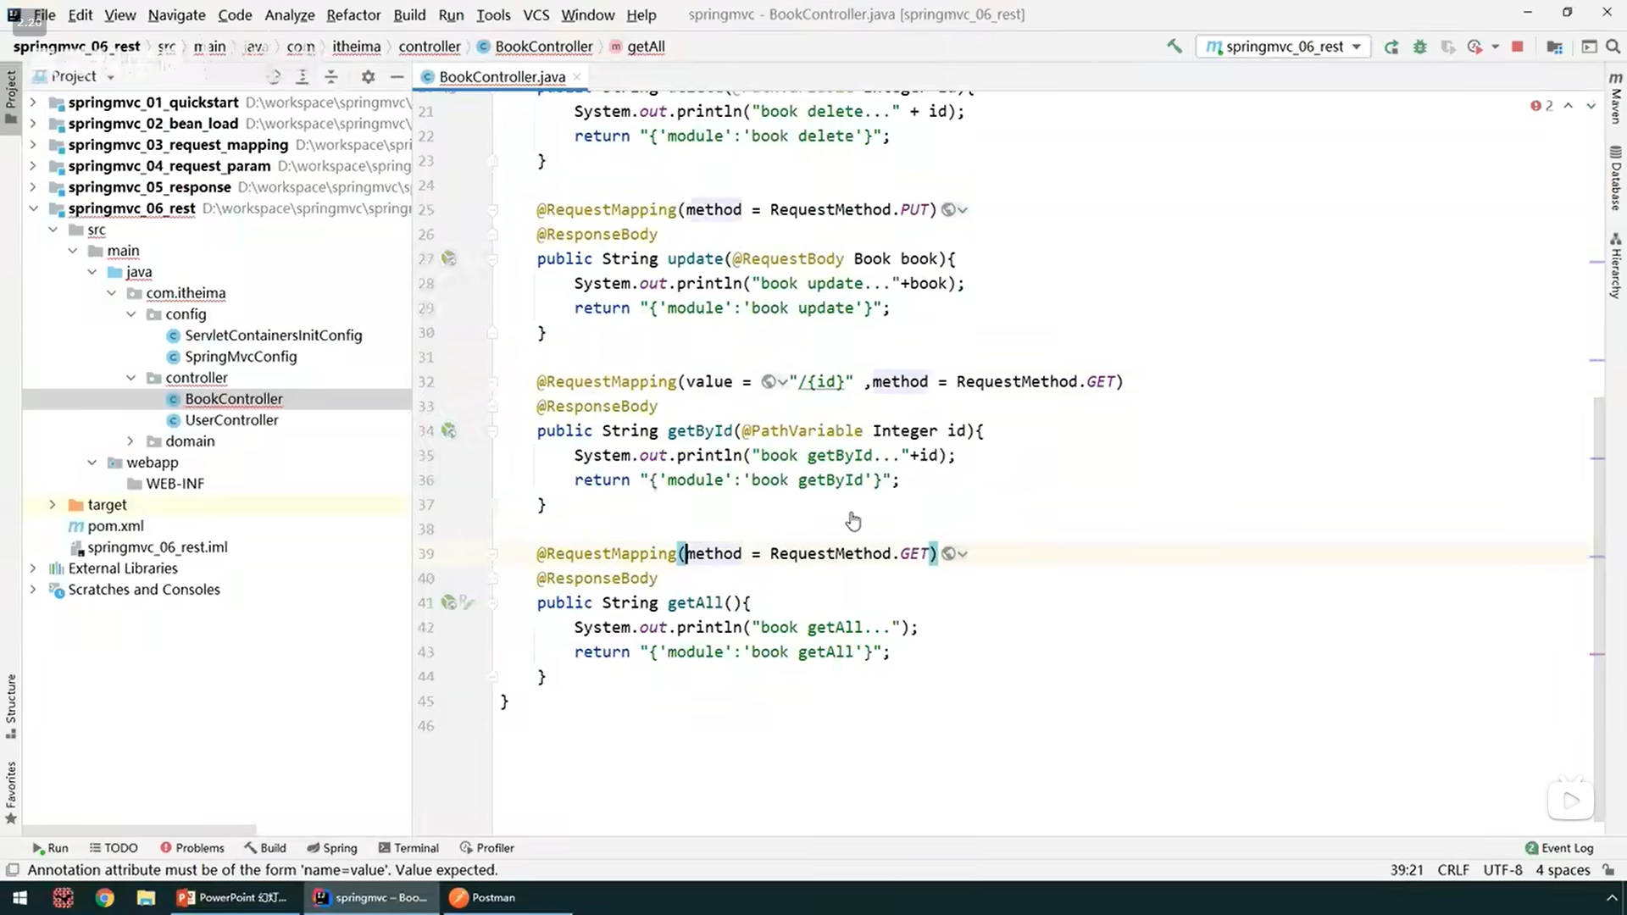Open Project panel settings gear

(x=368, y=77)
